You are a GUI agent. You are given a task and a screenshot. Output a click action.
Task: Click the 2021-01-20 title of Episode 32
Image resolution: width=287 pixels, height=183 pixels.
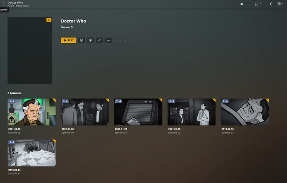(x=174, y=129)
